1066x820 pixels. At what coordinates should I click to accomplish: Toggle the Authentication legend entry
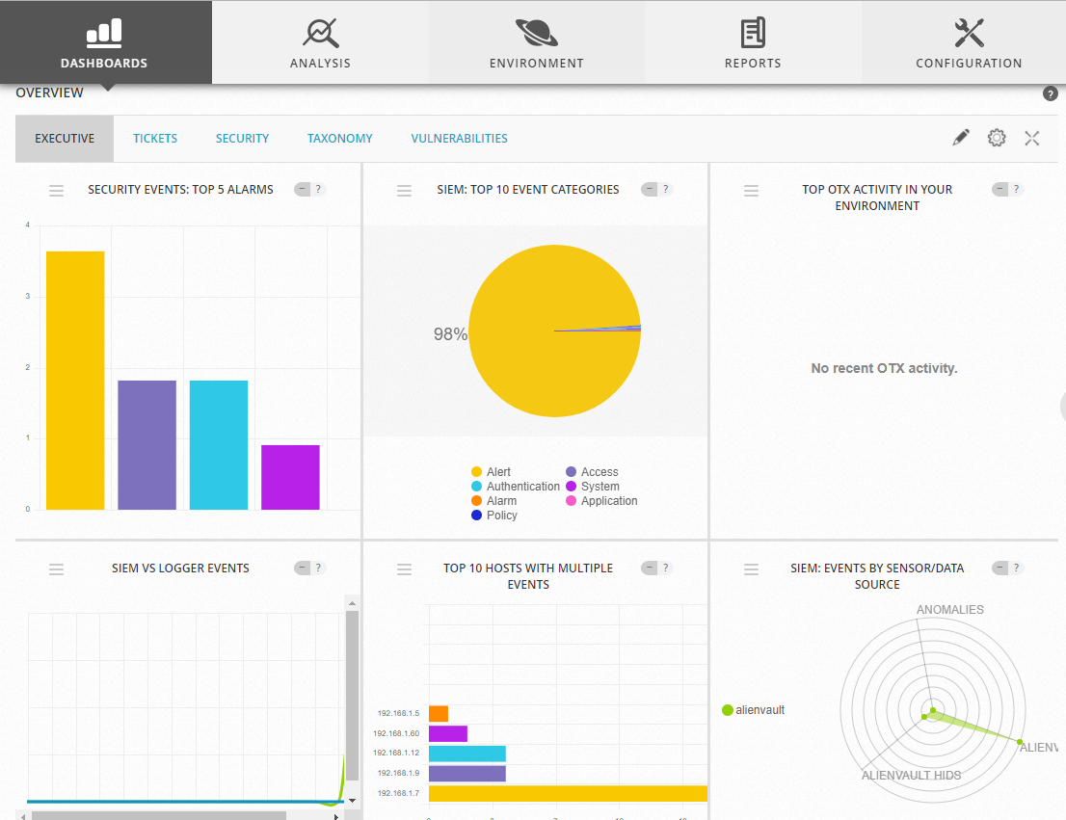pos(516,487)
